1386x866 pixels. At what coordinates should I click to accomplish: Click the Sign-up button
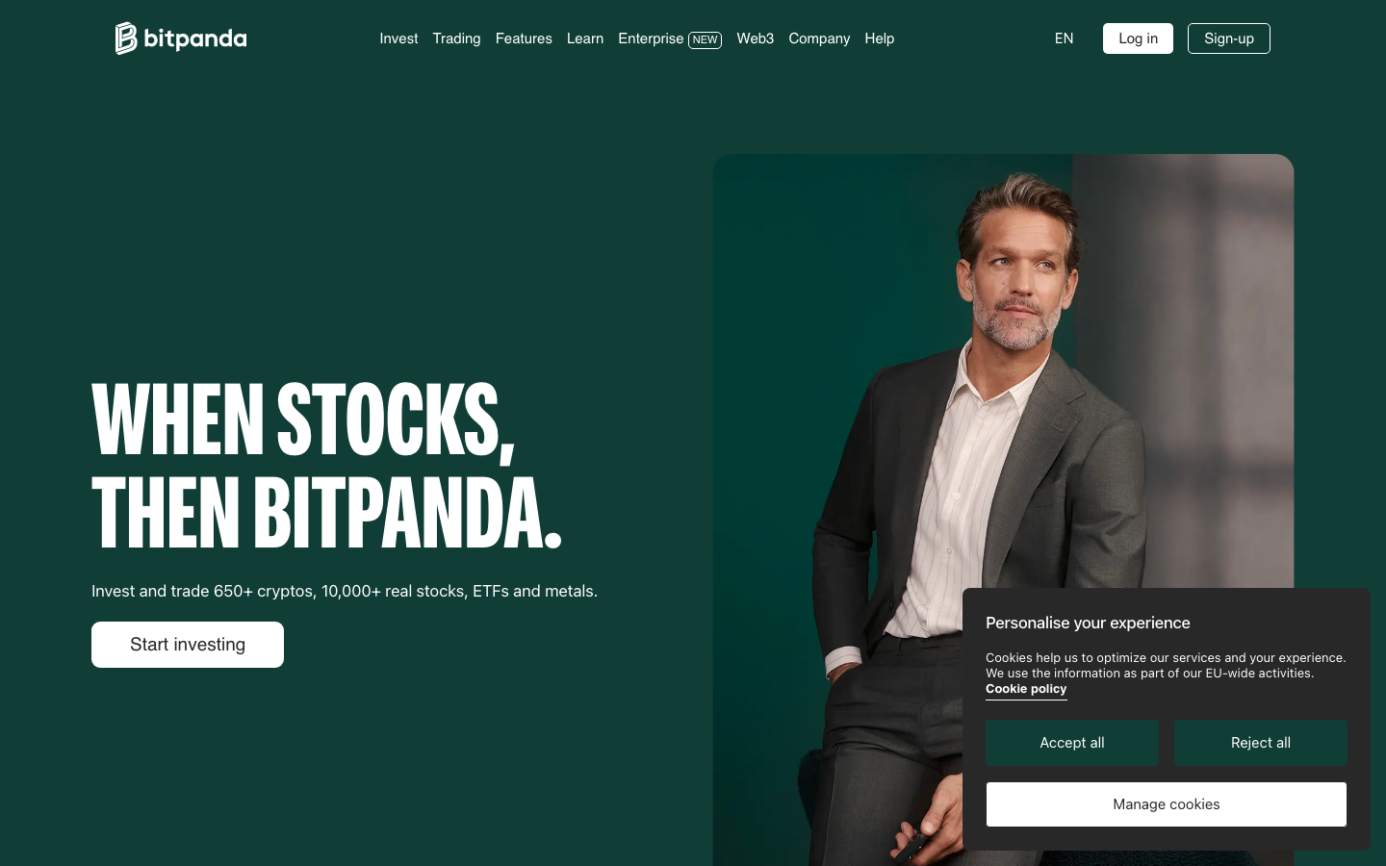pyautogui.click(x=1229, y=38)
